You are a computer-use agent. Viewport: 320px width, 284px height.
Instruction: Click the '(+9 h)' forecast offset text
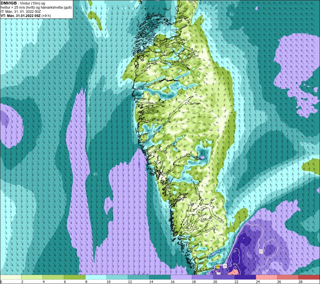(x=46, y=16)
